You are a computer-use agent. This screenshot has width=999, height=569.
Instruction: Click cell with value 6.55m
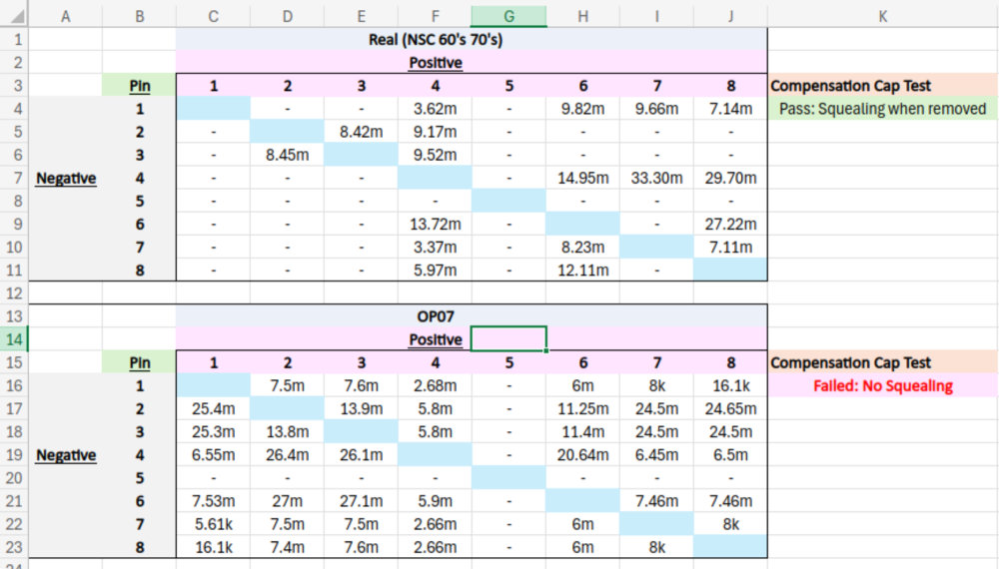click(x=214, y=455)
